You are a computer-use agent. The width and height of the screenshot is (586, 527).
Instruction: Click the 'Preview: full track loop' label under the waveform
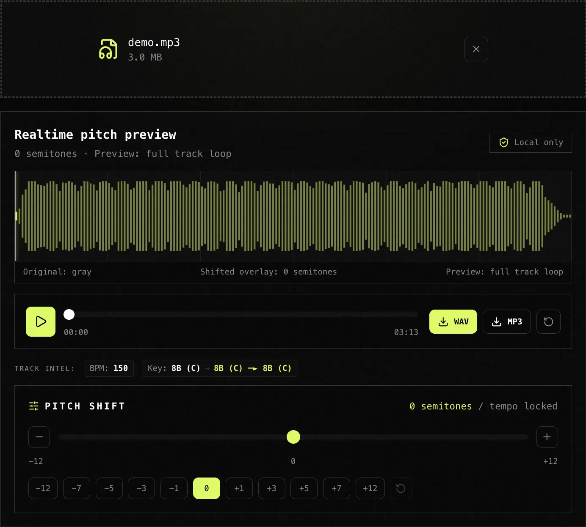click(x=504, y=272)
